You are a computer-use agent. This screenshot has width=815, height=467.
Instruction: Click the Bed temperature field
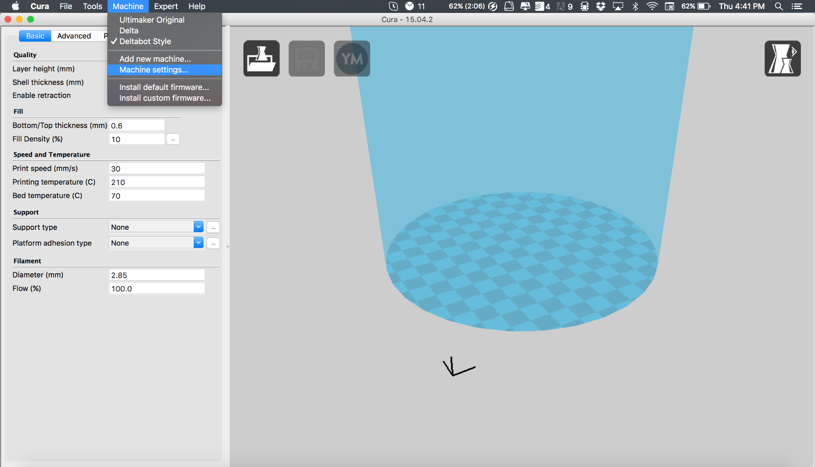[157, 196]
